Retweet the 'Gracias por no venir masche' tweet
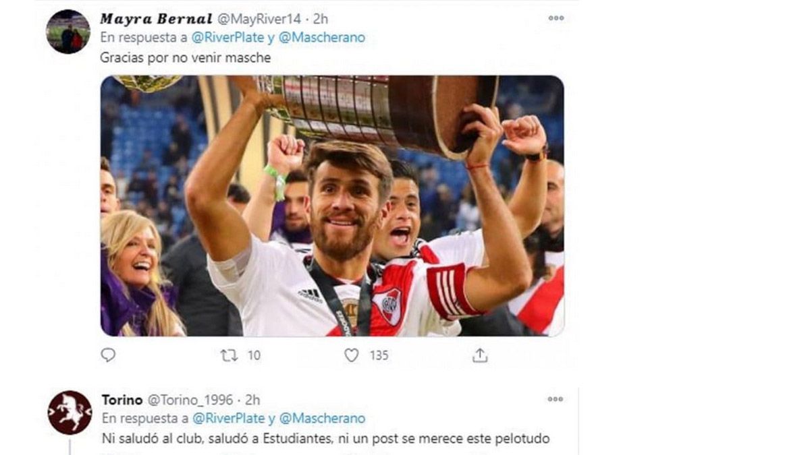Image resolution: width=810 pixels, height=455 pixels. click(230, 355)
